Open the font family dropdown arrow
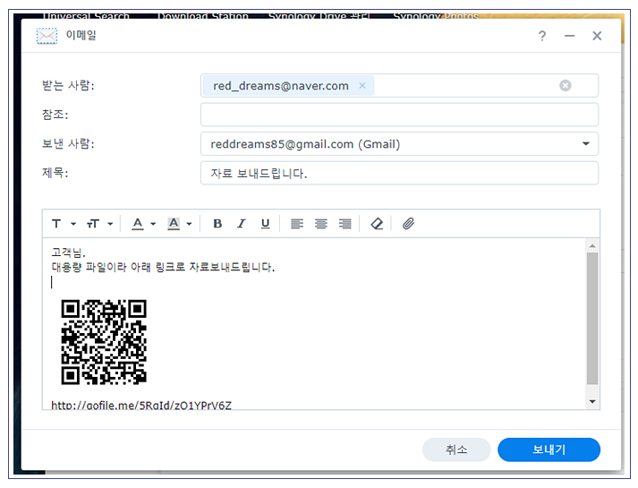 coord(73,224)
